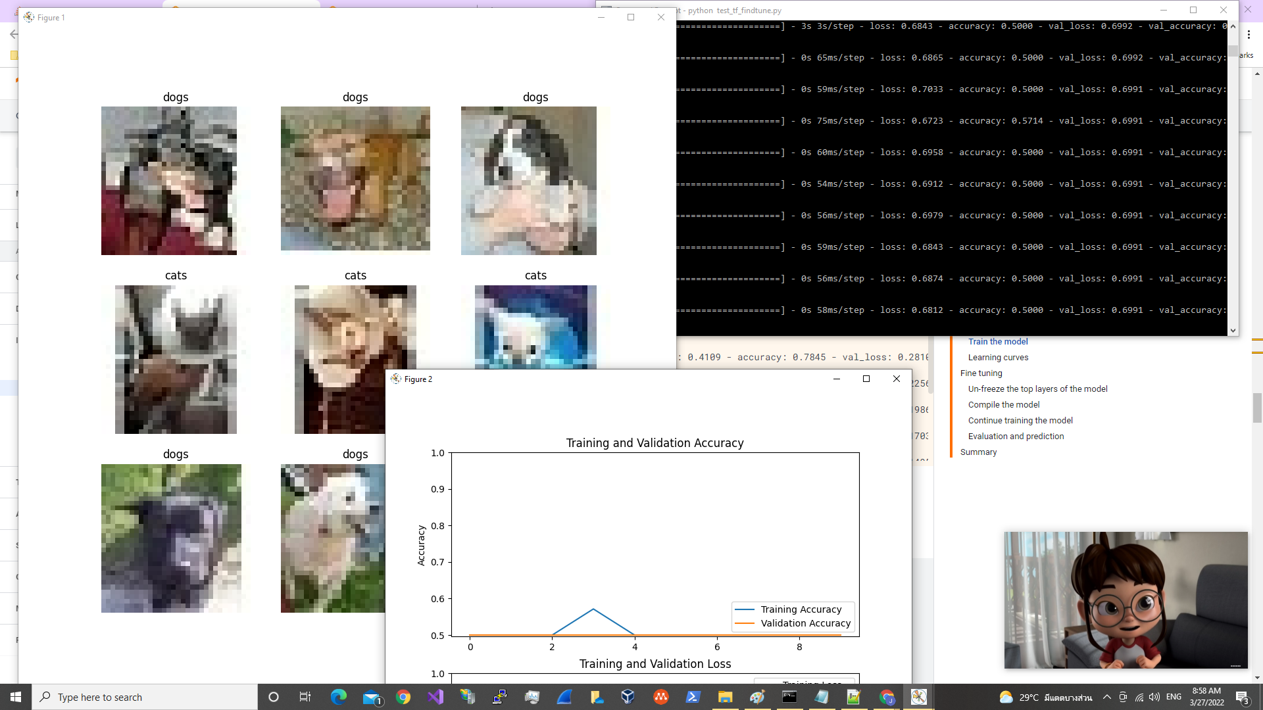1263x710 pixels.
Task: Click the Training and Validation Accuracy title
Action: (x=655, y=443)
